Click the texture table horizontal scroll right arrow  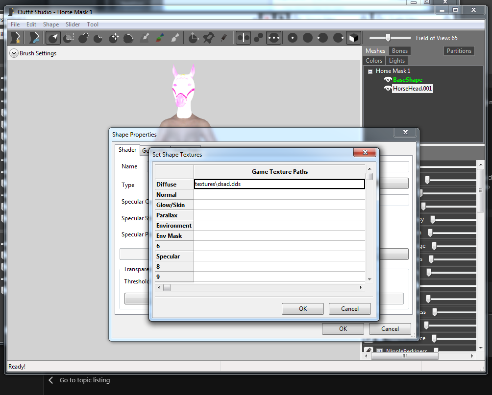pos(361,287)
